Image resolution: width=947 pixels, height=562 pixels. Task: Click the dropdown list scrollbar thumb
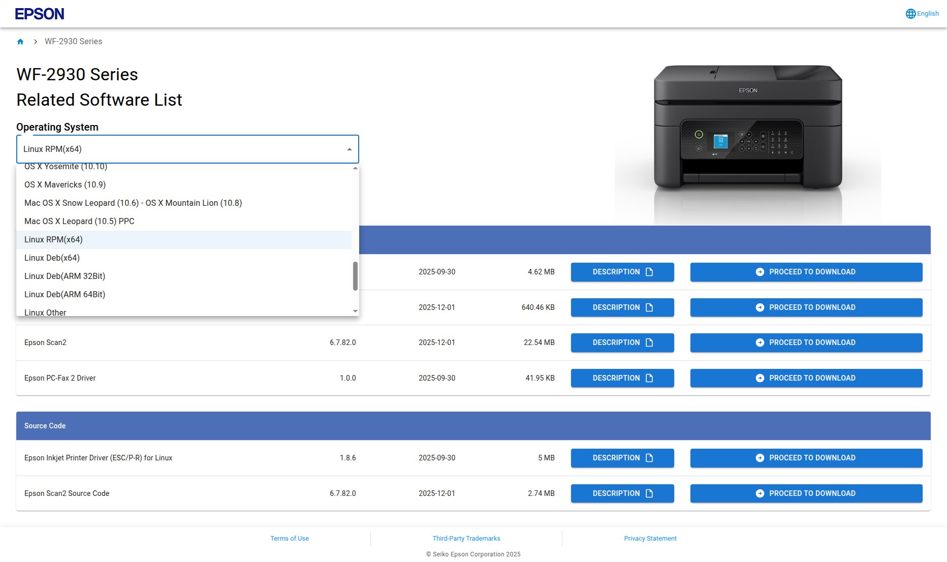(x=355, y=276)
